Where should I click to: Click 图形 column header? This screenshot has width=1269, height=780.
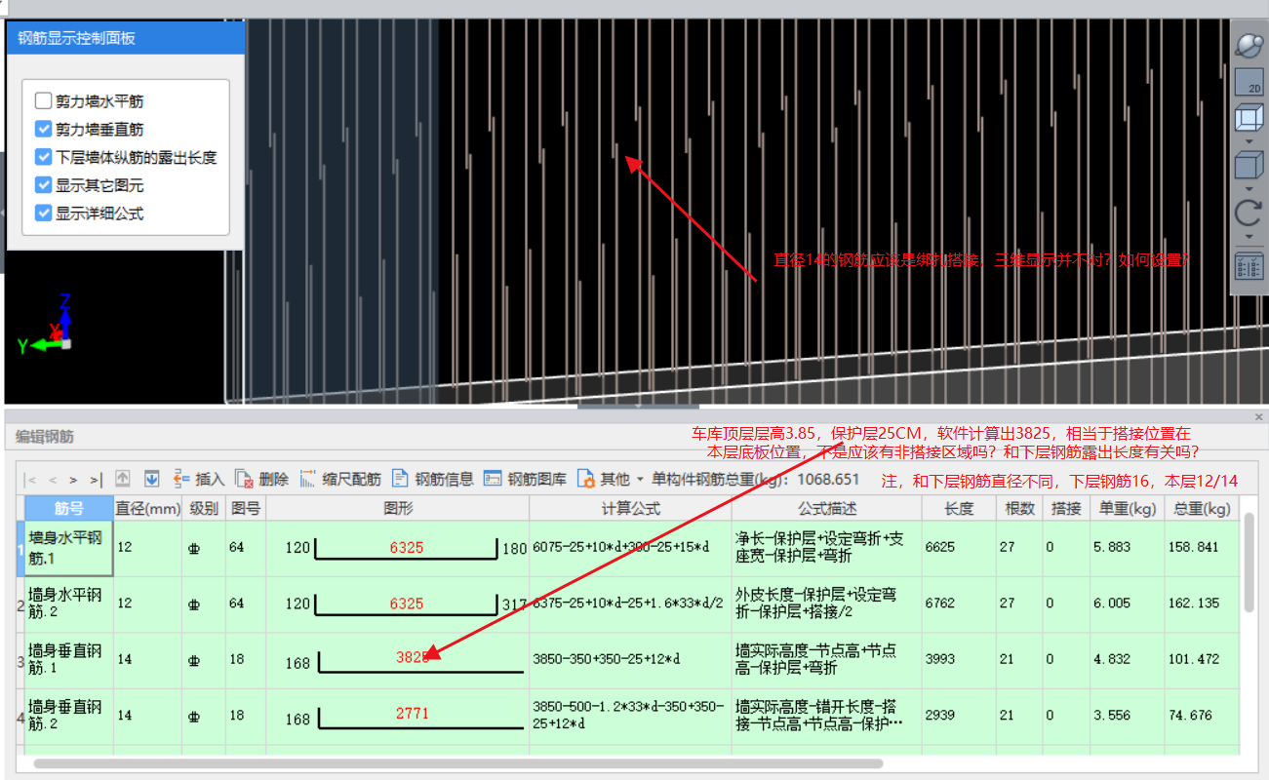(398, 508)
